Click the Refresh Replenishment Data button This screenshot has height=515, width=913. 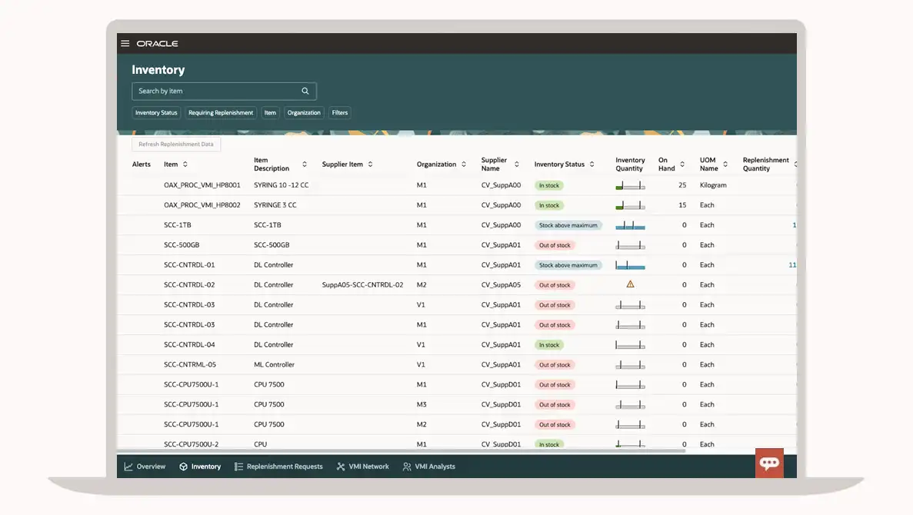[x=176, y=145]
